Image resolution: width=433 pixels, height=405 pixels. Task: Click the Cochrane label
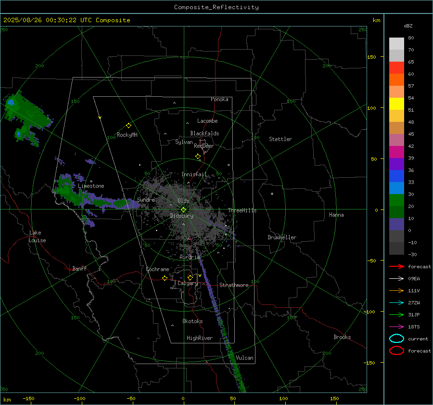[157, 269]
